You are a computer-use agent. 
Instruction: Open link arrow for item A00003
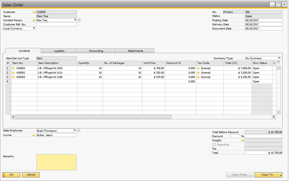pos(13,77)
